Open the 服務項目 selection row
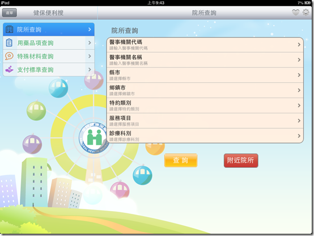The image size is (314, 236). 205,121
